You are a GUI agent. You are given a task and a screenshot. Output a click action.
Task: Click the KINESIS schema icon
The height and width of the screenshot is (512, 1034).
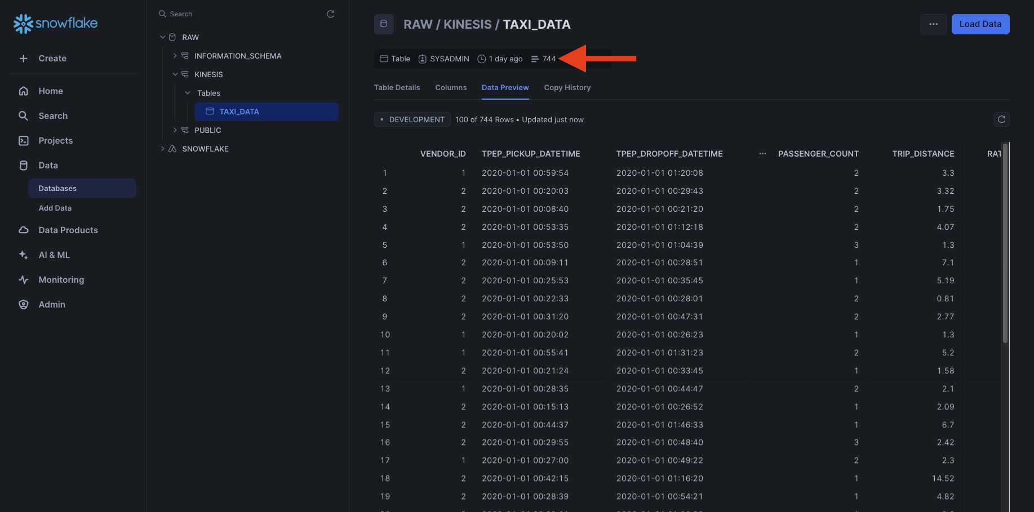pyautogui.click(x=185, y=74)
